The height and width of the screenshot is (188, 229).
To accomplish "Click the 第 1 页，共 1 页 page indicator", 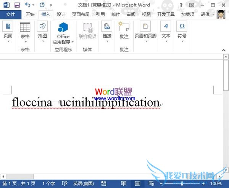I will click(x=19, y=183).
